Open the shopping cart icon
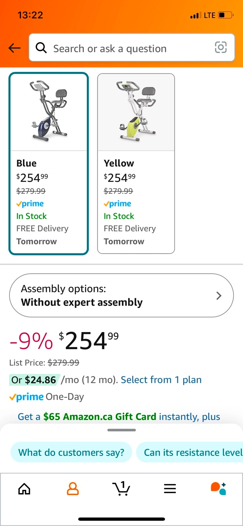Viewport: 243px width, 526px height. 121,488
